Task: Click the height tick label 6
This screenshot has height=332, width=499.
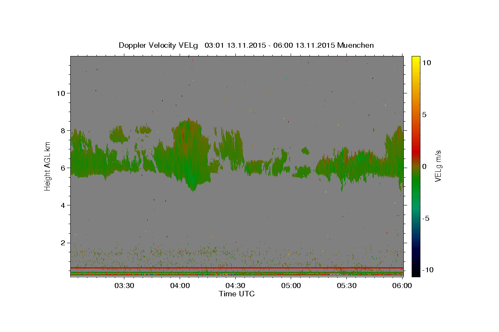Action: 63,168
